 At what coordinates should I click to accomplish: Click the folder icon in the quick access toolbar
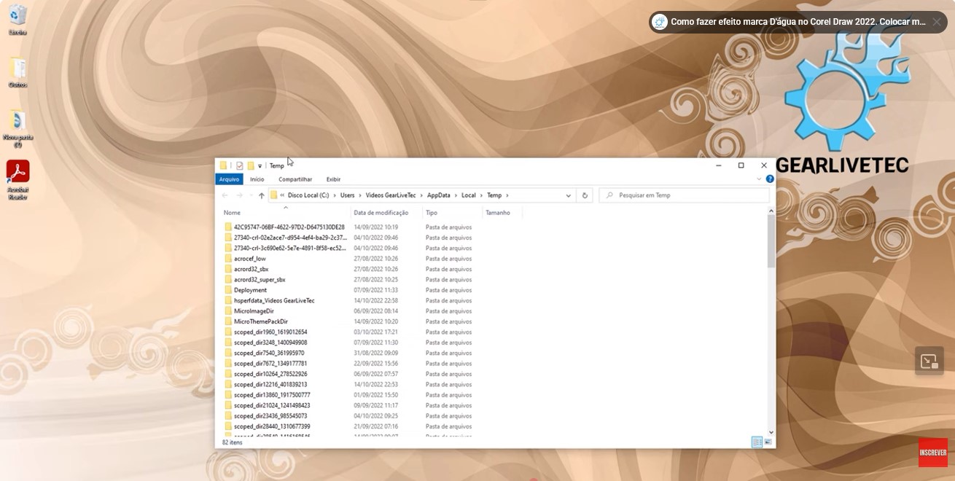pyautogui.click(x=223, y=165)
